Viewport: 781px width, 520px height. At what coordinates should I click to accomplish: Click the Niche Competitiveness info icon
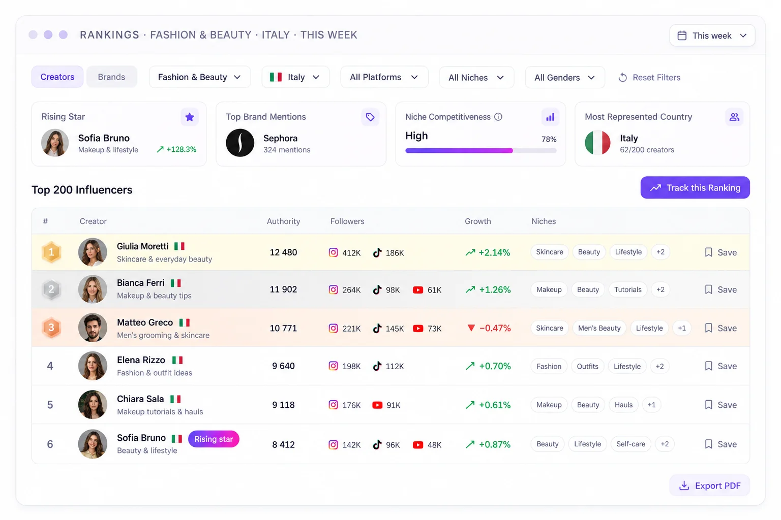[x=498, y=117]
